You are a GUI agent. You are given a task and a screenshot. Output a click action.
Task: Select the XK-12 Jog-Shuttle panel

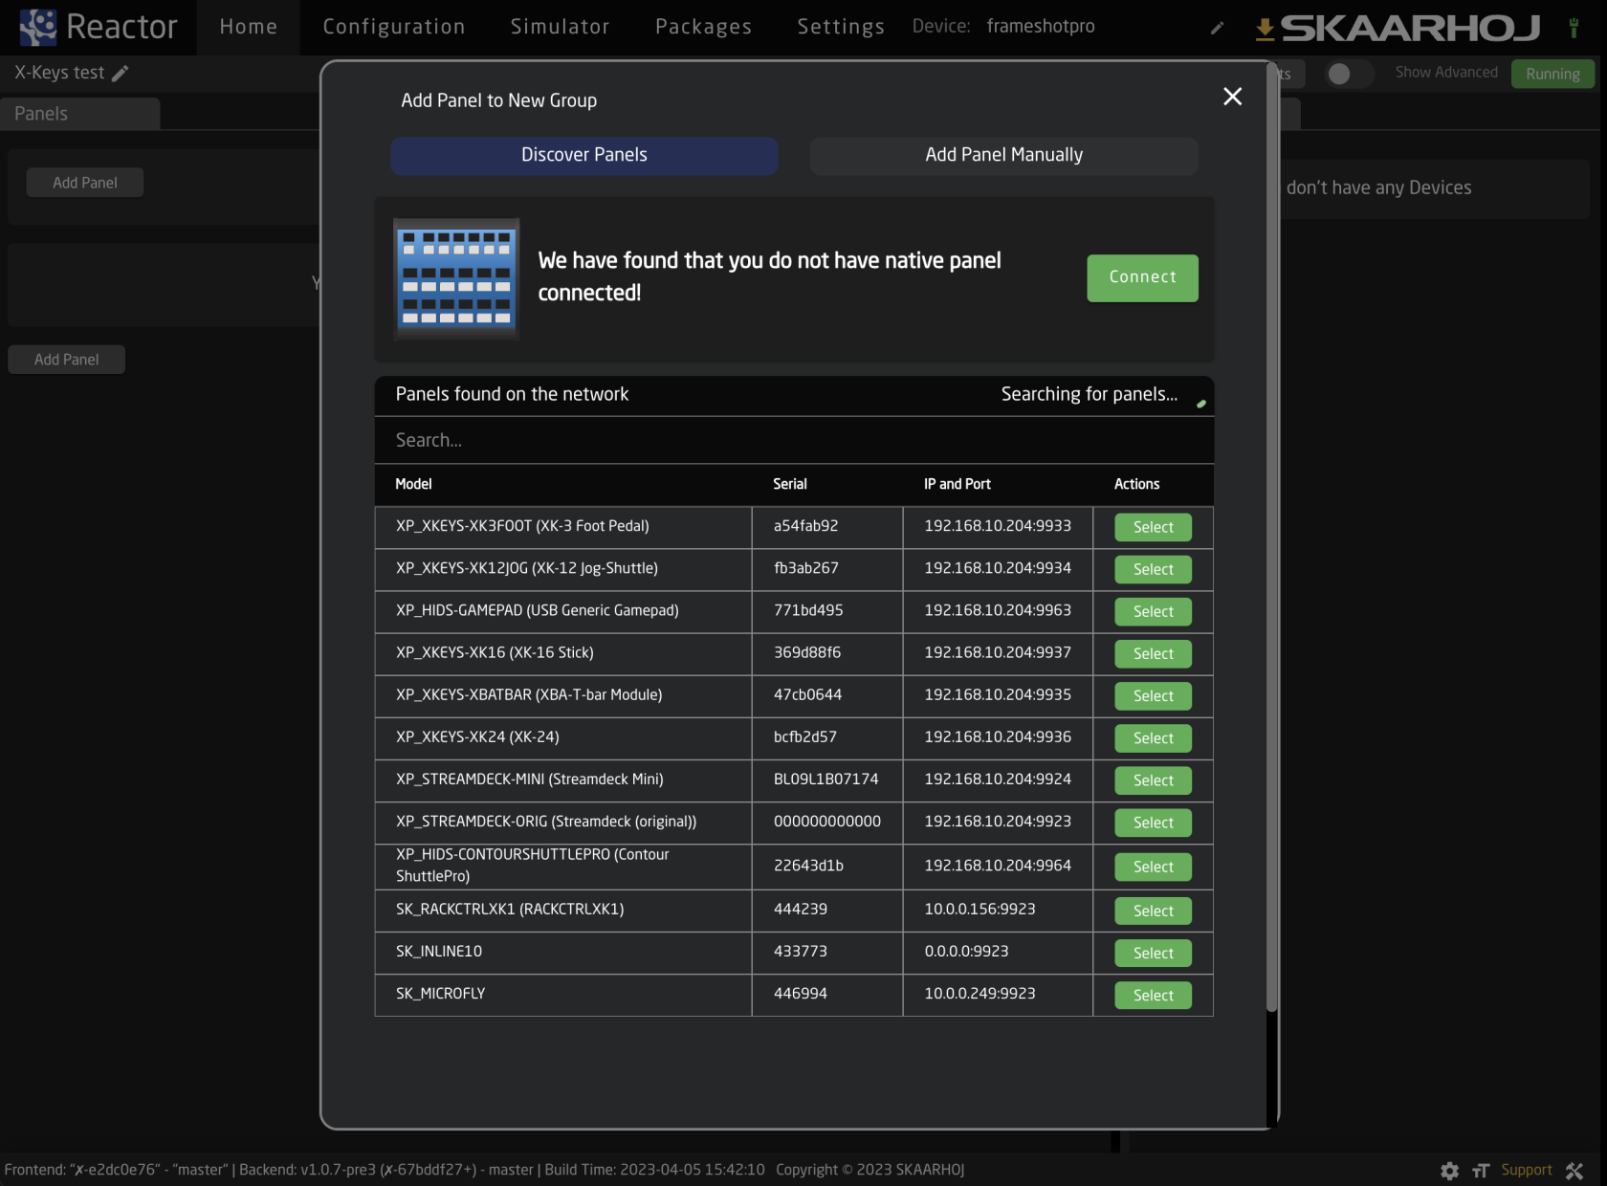click(1154, 569)
